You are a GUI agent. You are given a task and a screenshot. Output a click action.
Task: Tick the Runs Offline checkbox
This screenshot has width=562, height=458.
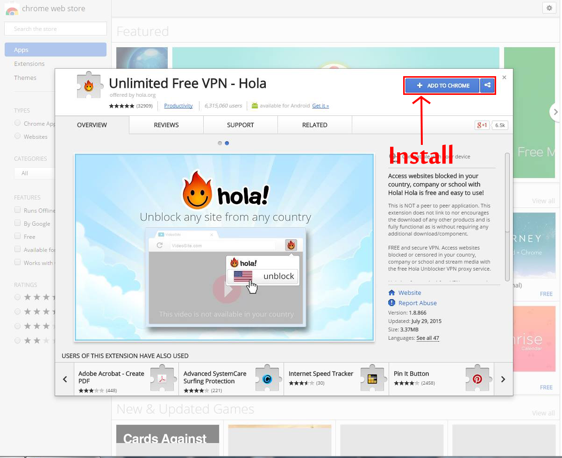(x=18, y=210)
